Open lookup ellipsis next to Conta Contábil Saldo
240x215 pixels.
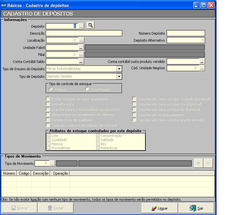coord(81,62)
